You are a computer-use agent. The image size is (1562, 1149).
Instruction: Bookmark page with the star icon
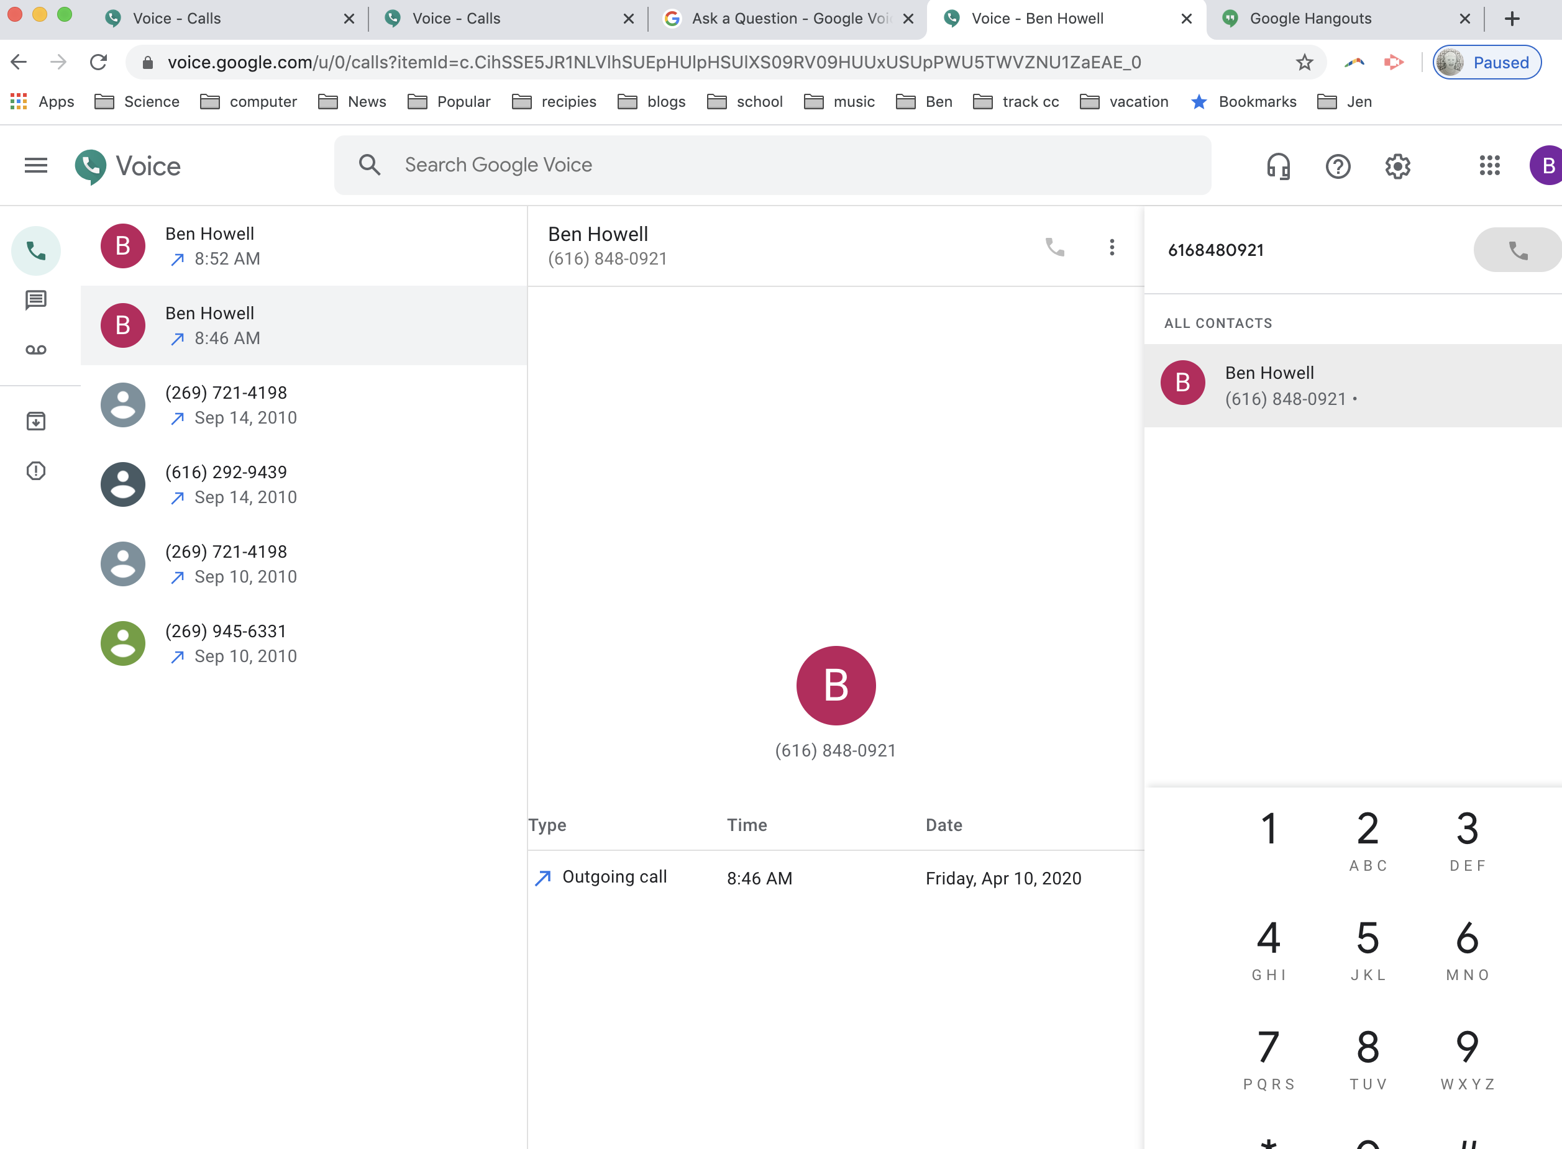point(1304,63)
